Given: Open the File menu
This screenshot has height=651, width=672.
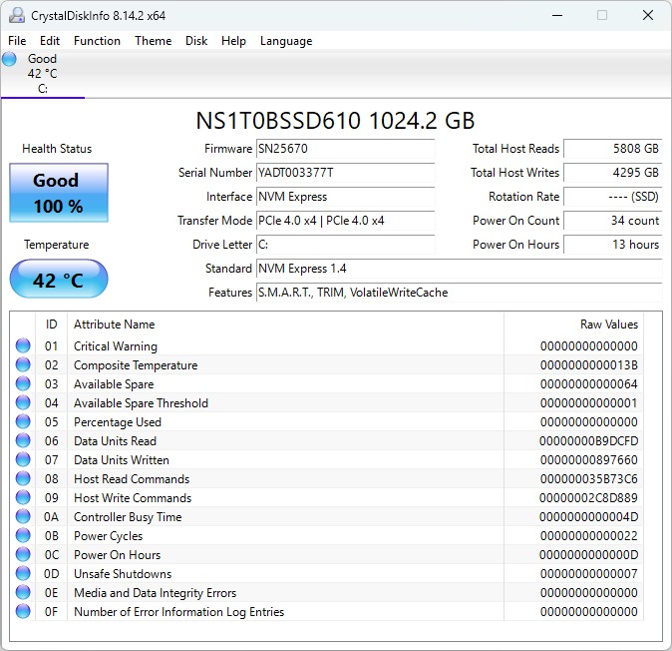Looking at the screenshot, I should pos(17,41).
